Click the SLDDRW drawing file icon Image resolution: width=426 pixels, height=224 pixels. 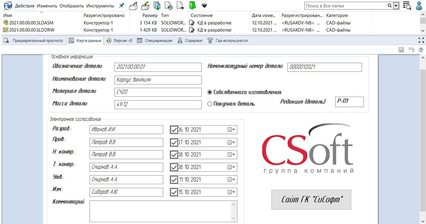click(x=5, y=30)
